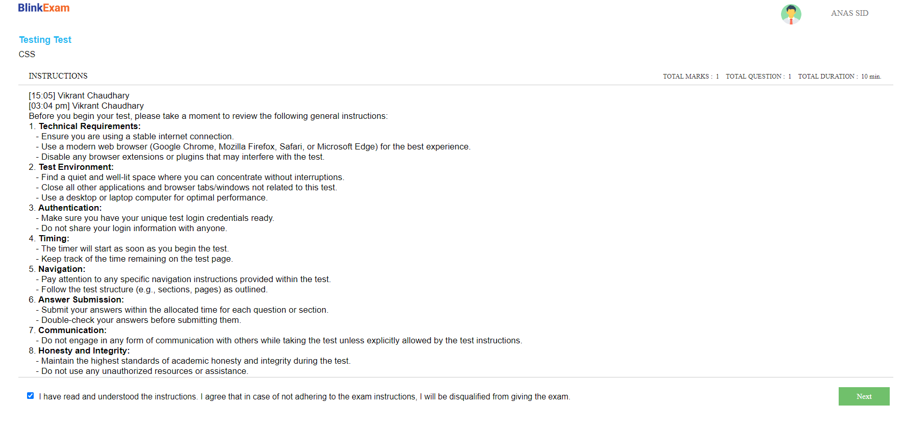The width and height of the screenshot is (903, 429).
Task: Click the Authentication heading
Action: (70, 208)
